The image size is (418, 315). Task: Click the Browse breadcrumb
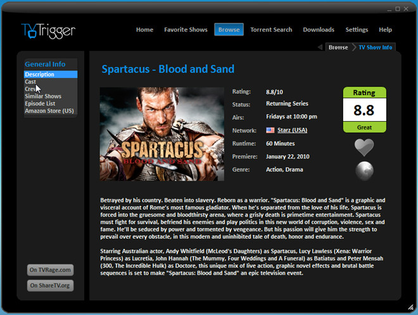click(338, 47)
